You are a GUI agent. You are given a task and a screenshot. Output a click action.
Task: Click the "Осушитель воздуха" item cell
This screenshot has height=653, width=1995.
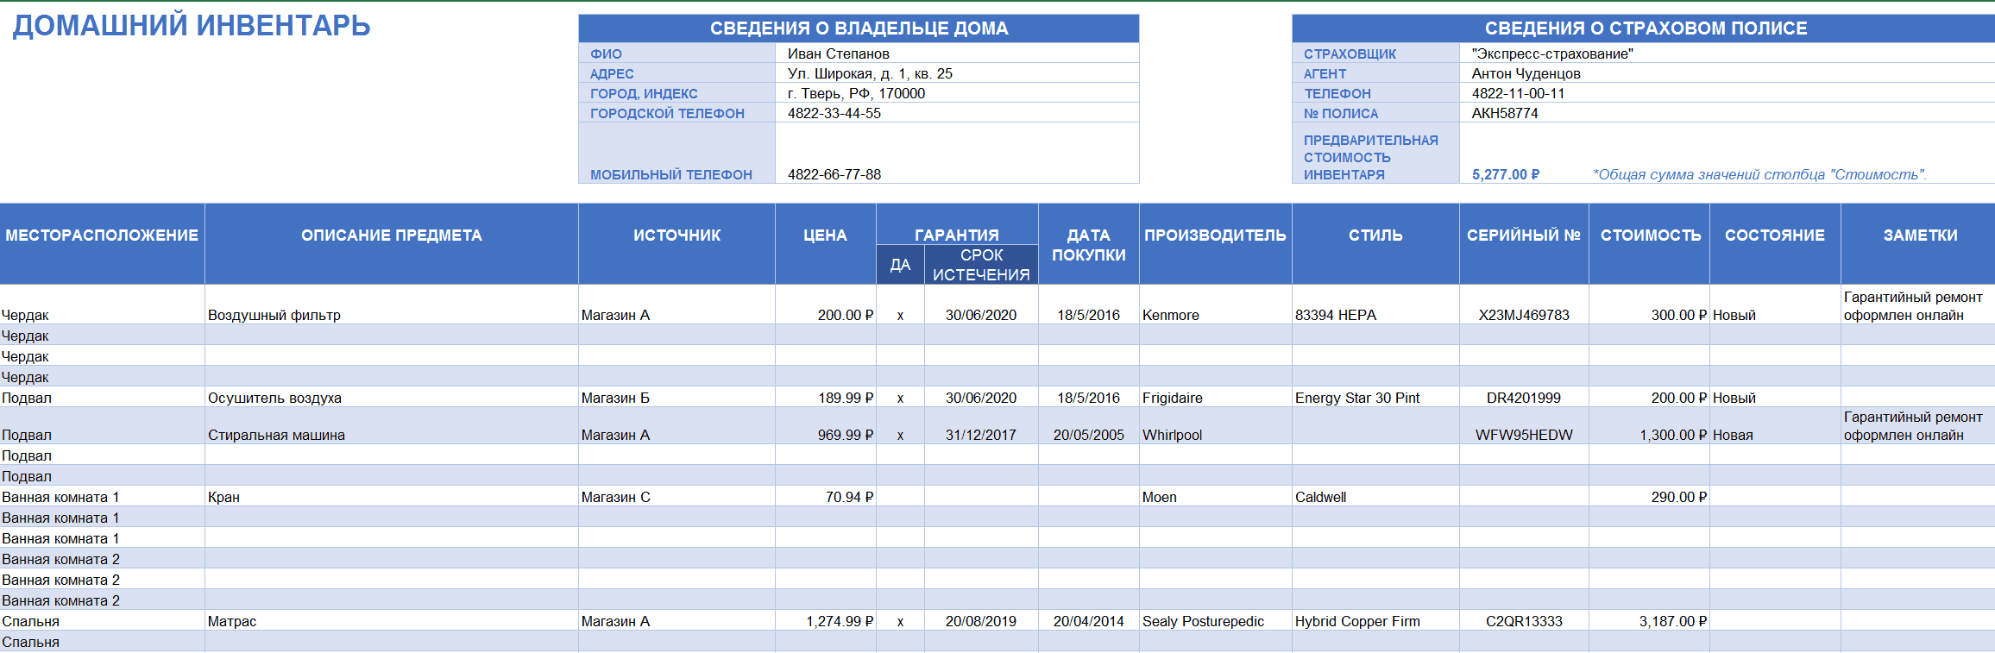point(392,398)
